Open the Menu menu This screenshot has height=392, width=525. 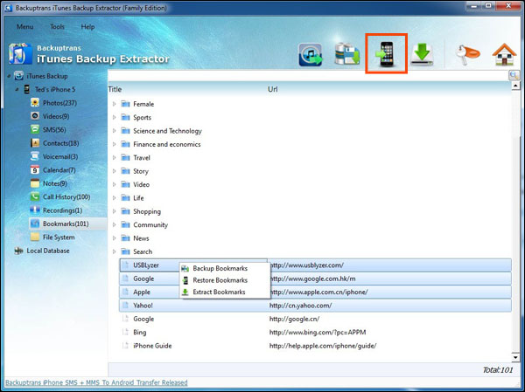[24, 27]
